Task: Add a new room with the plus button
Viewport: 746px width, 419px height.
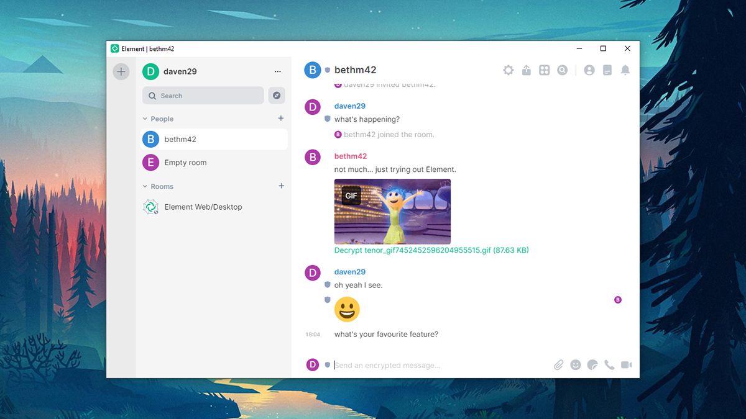Action: coord(281,186)
